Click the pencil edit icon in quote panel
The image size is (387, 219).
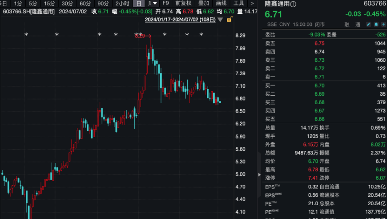pyautogui.click(x=368, y=24)
